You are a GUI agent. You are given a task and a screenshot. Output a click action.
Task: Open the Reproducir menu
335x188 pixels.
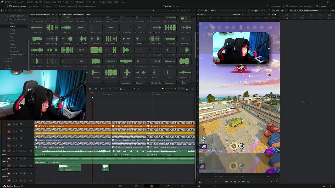pos(79,2)
